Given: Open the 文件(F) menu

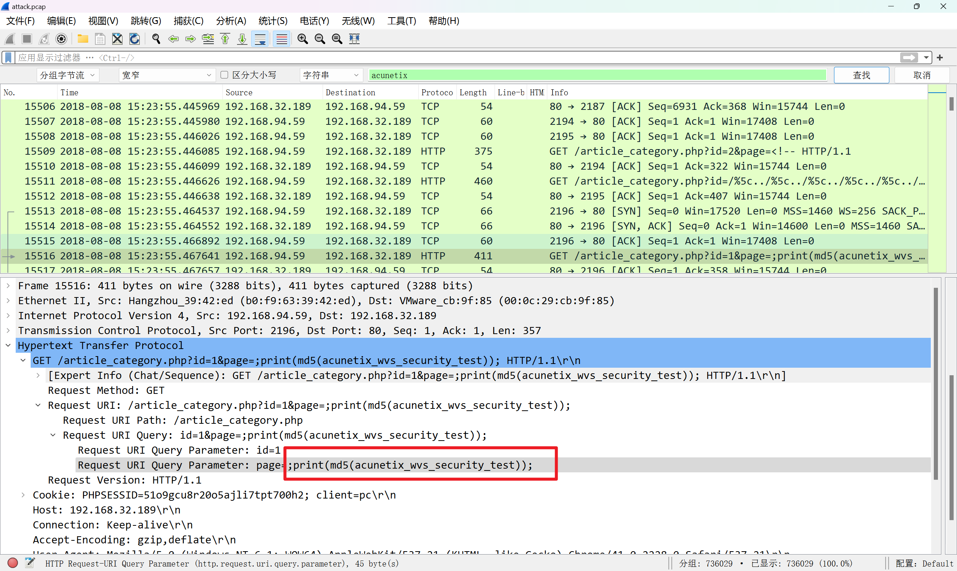Looking at the screenshot, I should [x=21, y=21].
